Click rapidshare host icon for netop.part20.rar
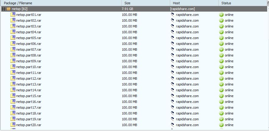 click(173, 125)
